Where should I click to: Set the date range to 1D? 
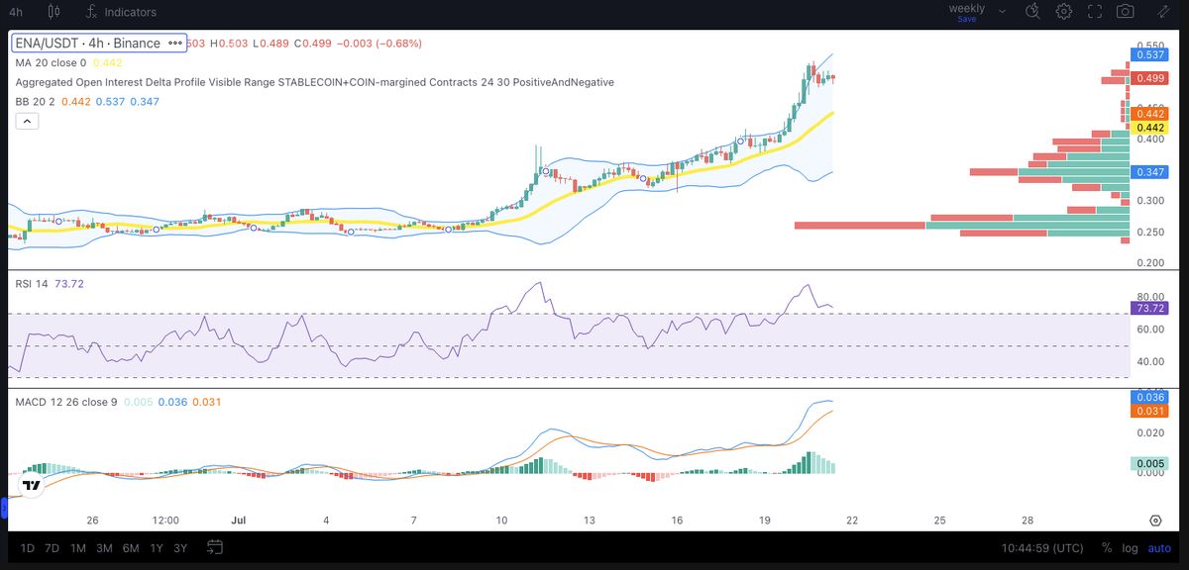tap(28, 547)
